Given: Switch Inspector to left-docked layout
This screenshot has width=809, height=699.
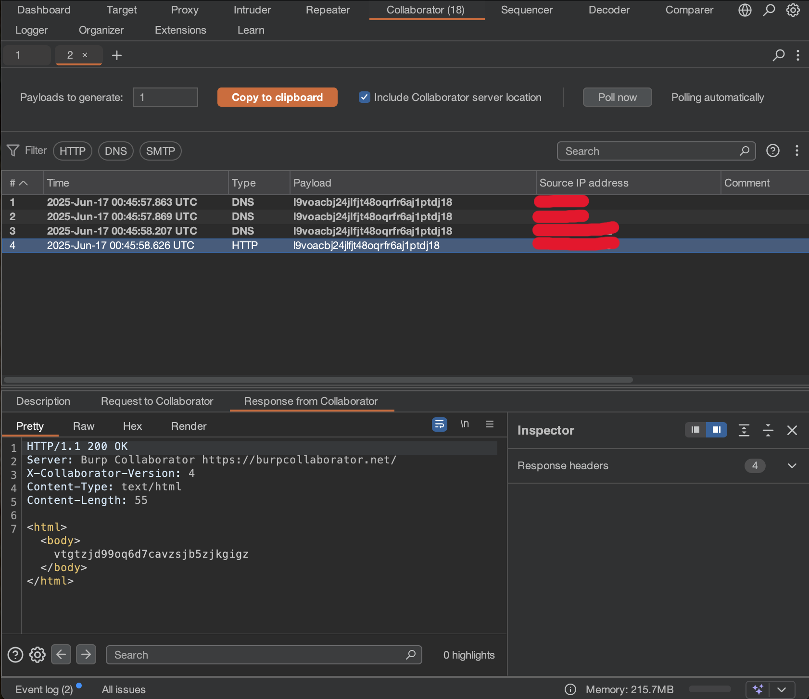Looking at the screenshot, I should (x=695, y=430).
